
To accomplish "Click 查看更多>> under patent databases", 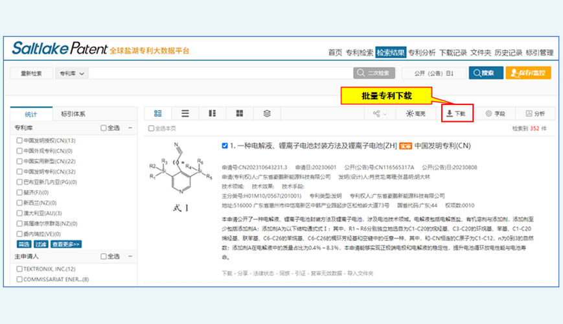I will coord(67,244).
